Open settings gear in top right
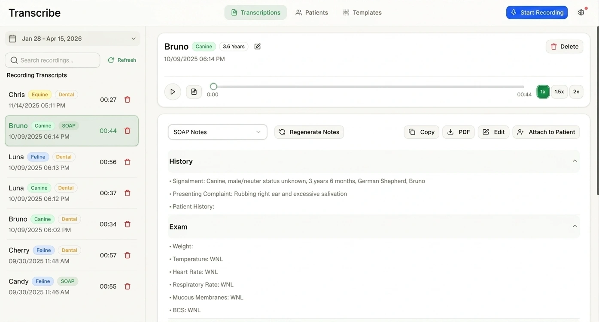The image size is (599, 322). (581, 12)
